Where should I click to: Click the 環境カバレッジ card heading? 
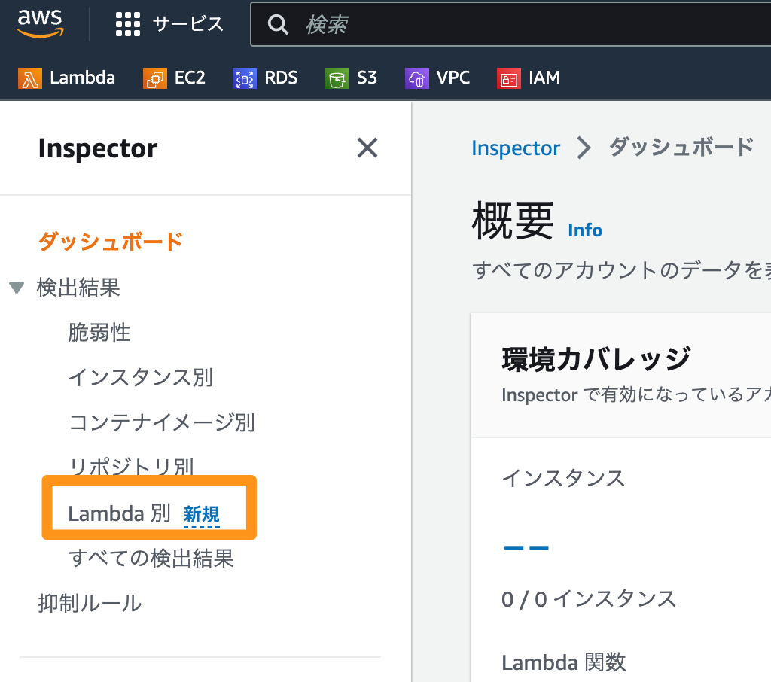pyautogui.click(x=596, y=358)
